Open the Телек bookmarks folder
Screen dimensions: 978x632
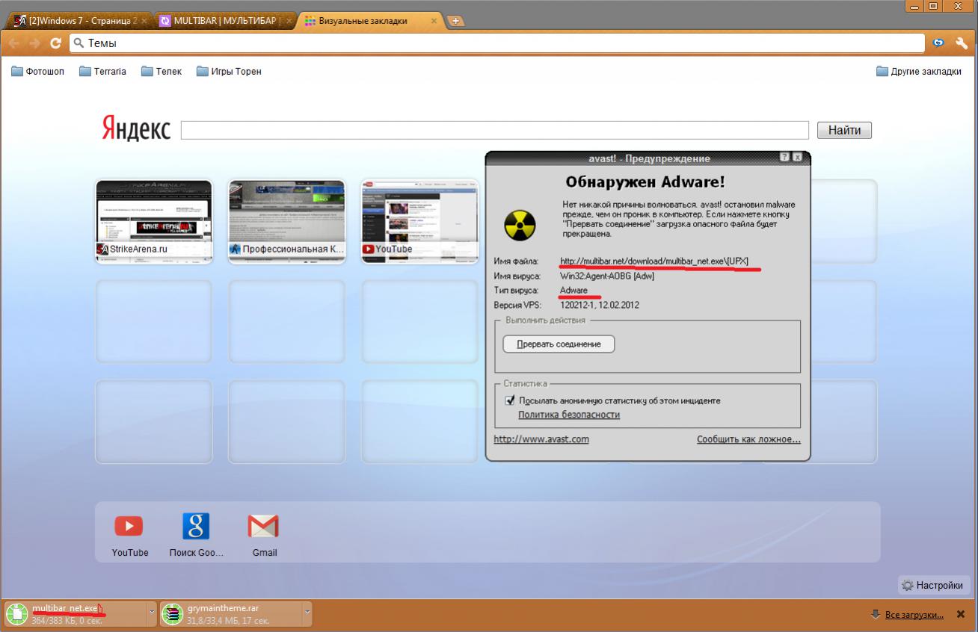[x=162, y=72]
